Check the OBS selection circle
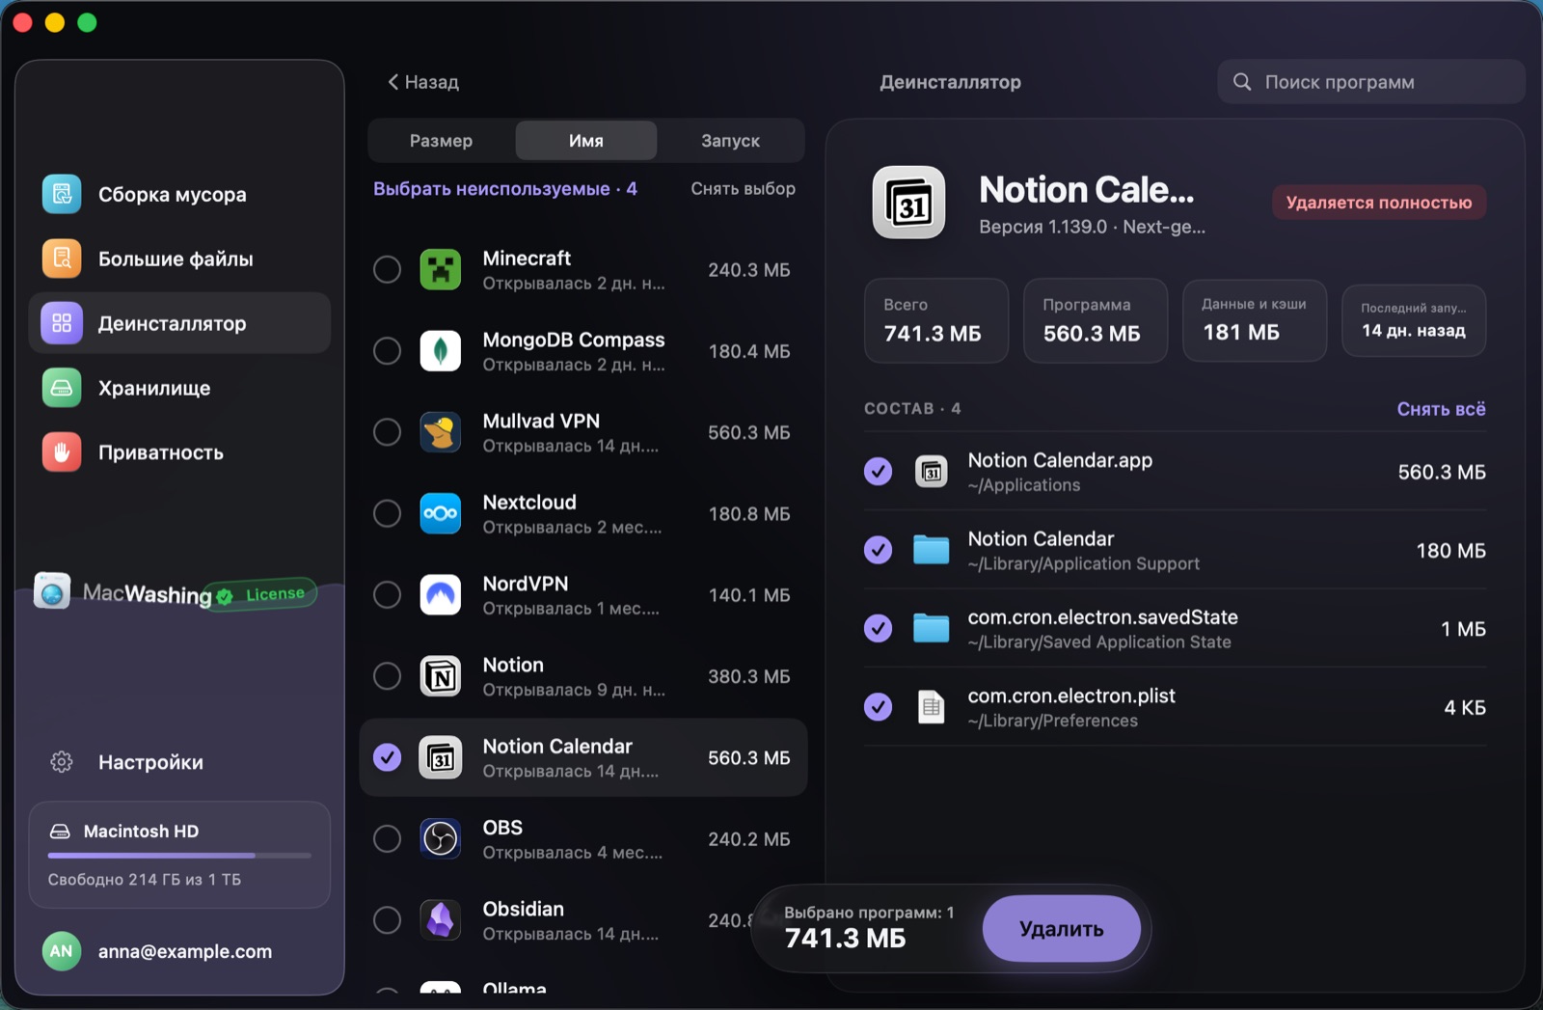The height and width of the screenshot is (1010, 1543). (x=387, y=839)
